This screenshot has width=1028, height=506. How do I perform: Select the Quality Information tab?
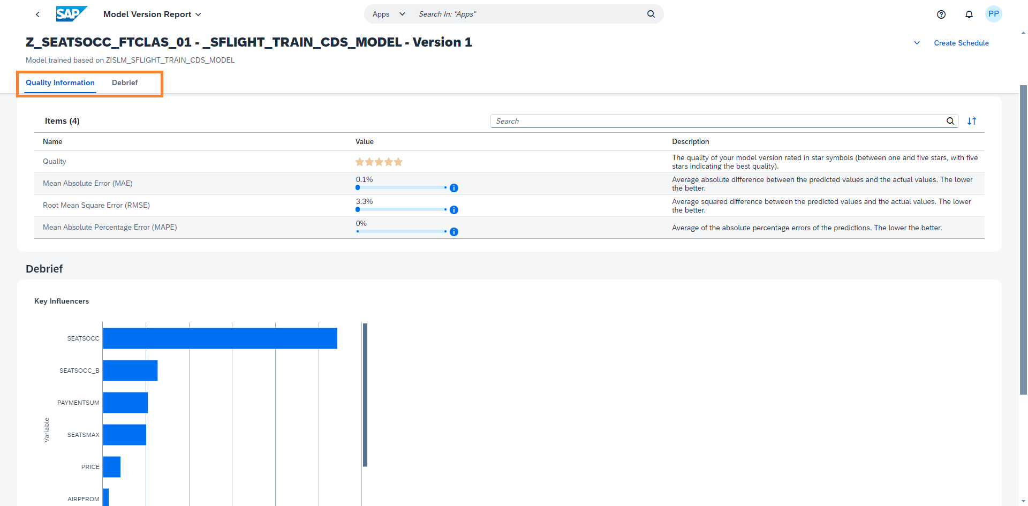[x=60, y=82]
